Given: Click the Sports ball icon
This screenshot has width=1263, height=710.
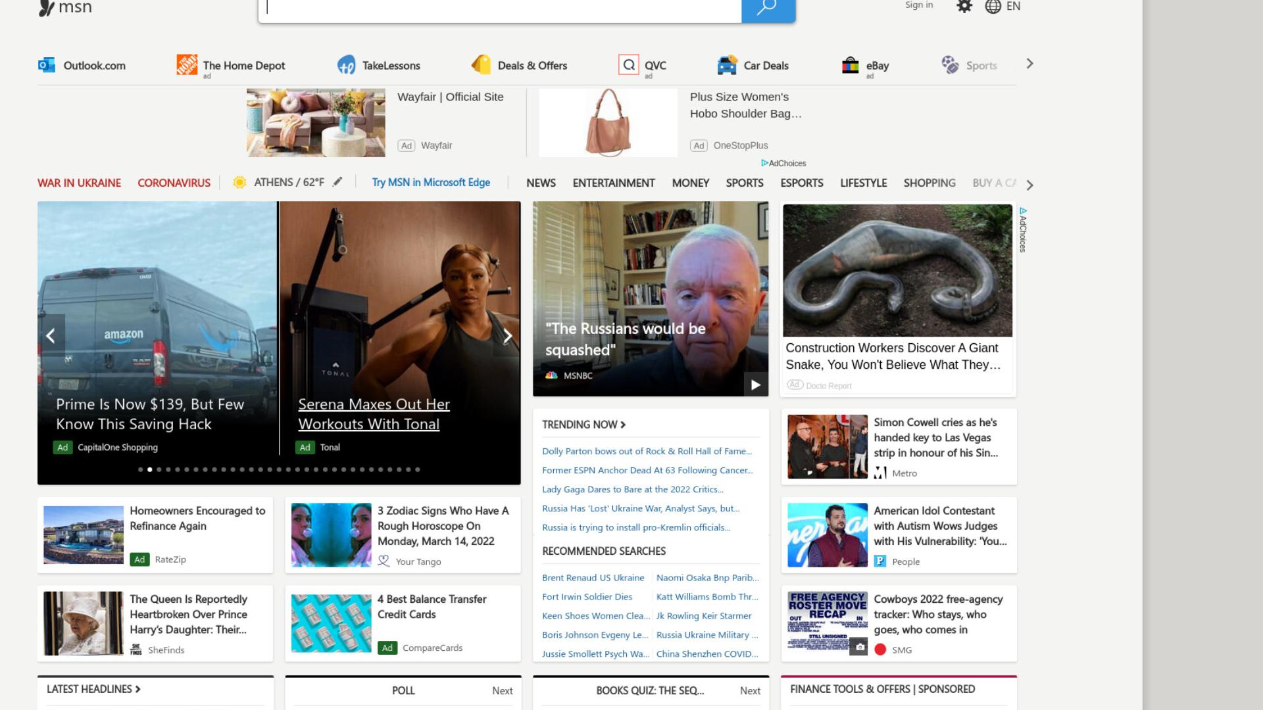Looking at the screenshot, I should pos(950,64).
